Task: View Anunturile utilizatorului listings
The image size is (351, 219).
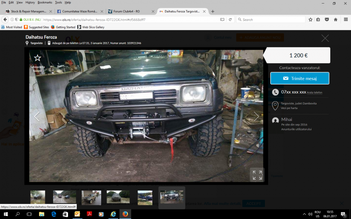Action: tap(296, 129)
